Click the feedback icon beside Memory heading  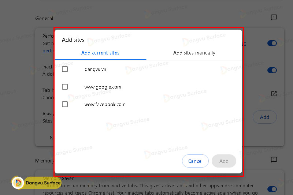[274, 160]
